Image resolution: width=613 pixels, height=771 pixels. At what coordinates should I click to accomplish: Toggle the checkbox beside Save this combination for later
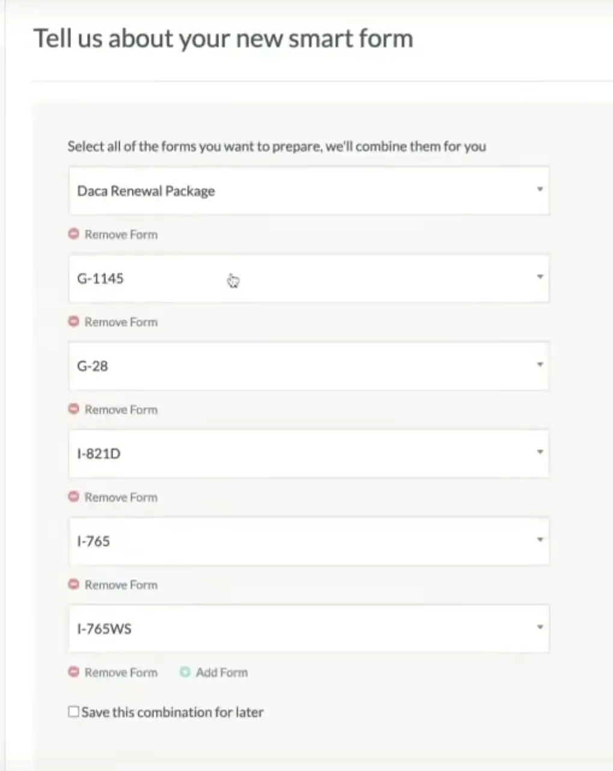click(x=73, y=711)
